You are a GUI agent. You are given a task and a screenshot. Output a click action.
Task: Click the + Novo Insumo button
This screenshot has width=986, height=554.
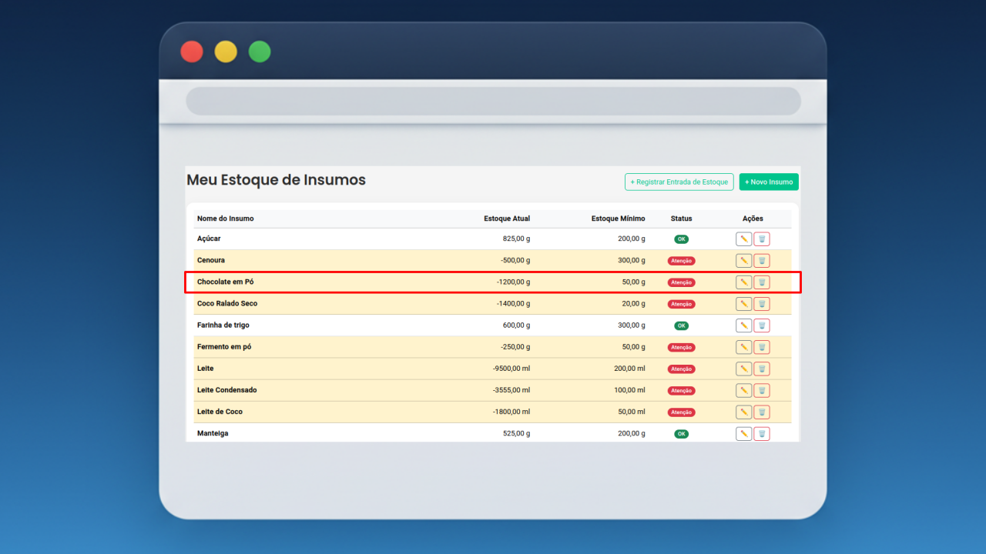(x=768, y=182)
